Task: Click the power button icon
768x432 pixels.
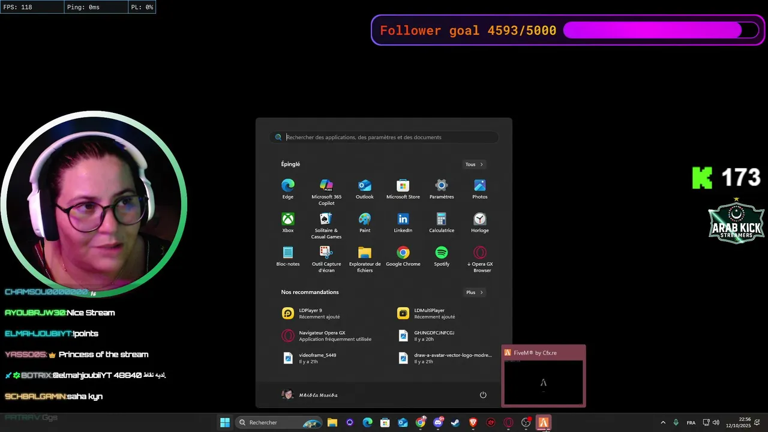Action: click(483, 395)
